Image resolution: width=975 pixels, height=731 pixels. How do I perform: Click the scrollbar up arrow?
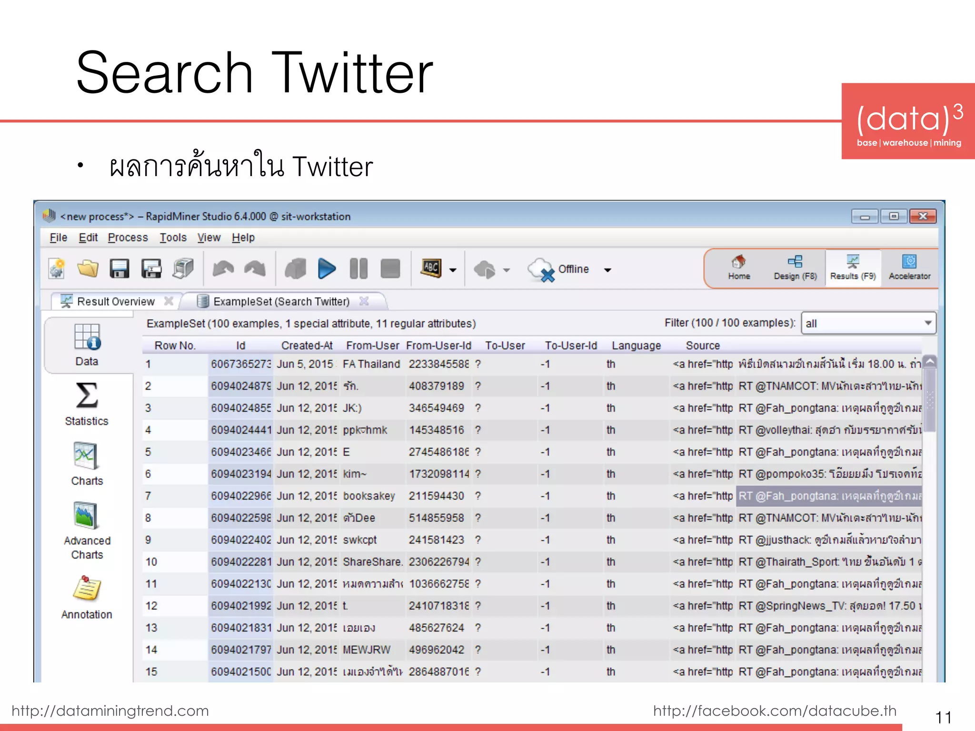[x=930, y=361]
